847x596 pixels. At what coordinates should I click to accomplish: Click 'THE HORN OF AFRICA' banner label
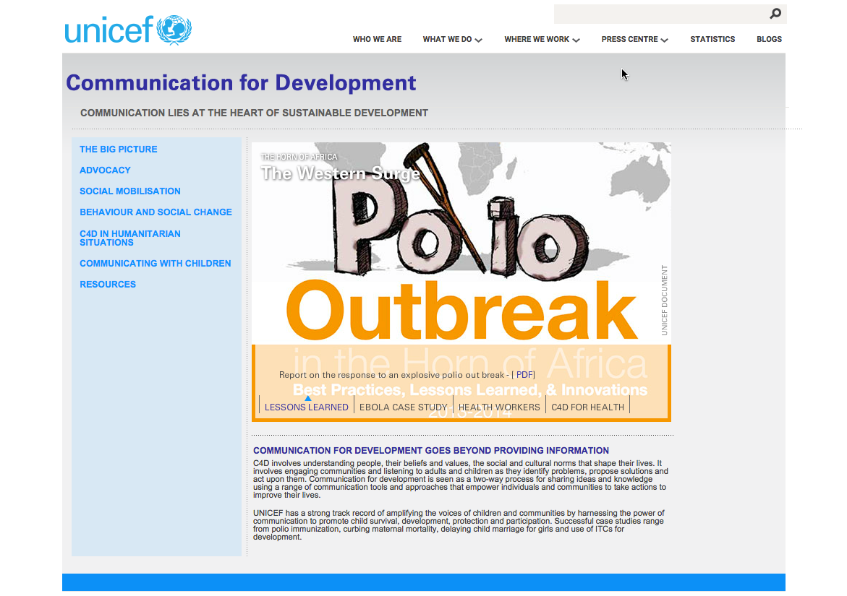tap(299, 157)
